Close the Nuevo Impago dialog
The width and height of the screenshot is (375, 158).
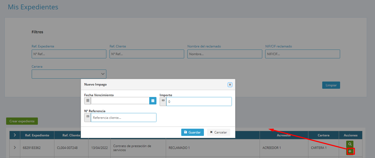[x=230, y=85]
